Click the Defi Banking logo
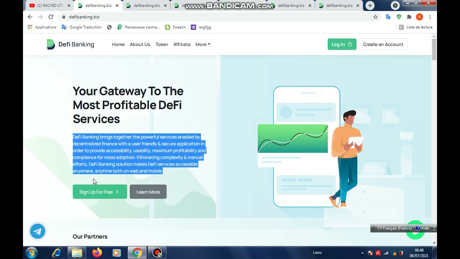The image size is (460, 259). [x=70, y=44]
